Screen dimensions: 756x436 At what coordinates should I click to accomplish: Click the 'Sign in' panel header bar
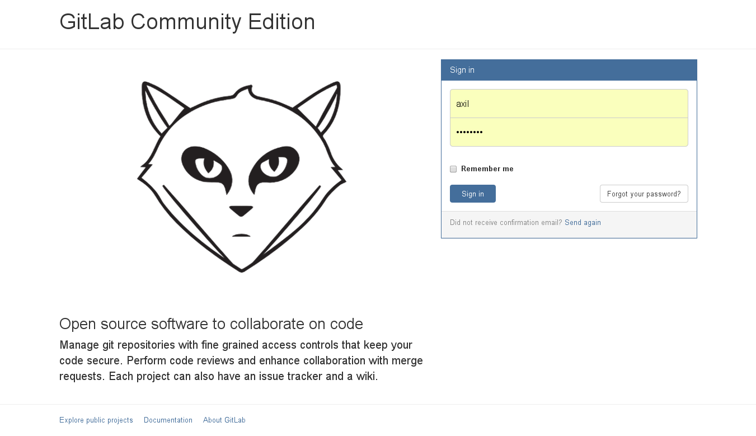(x=569, y=70)
